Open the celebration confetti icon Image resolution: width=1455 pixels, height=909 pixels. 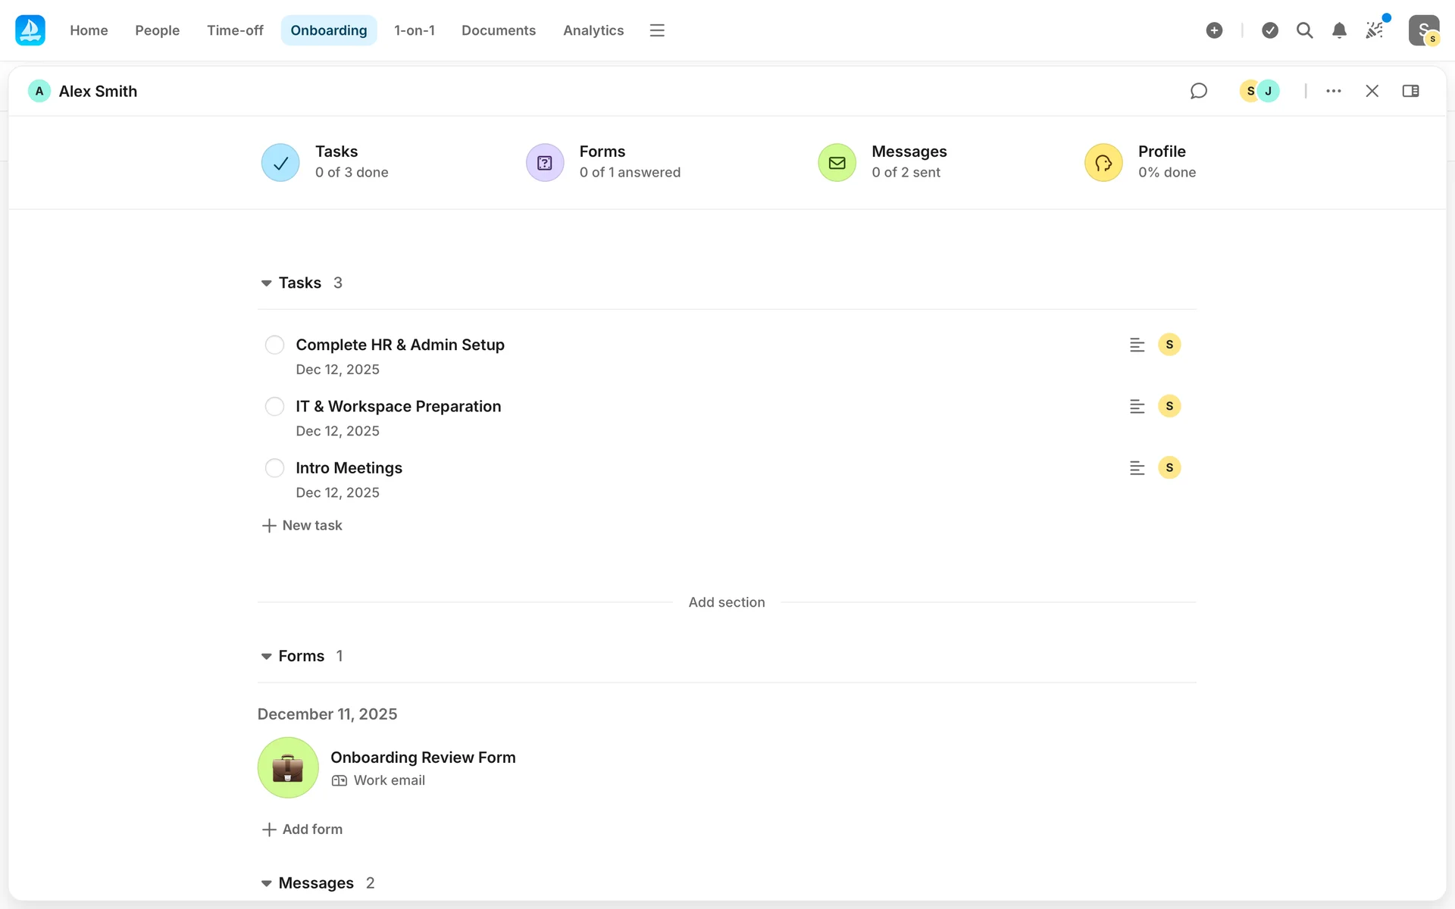(x=1374, y=30)
